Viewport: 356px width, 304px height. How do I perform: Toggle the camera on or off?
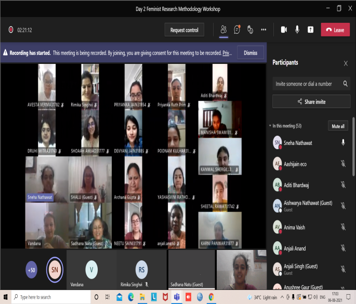click(284, 30)
